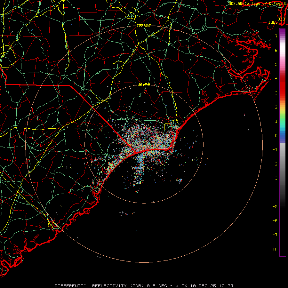Click the "-5" value on the color scale

275,207
